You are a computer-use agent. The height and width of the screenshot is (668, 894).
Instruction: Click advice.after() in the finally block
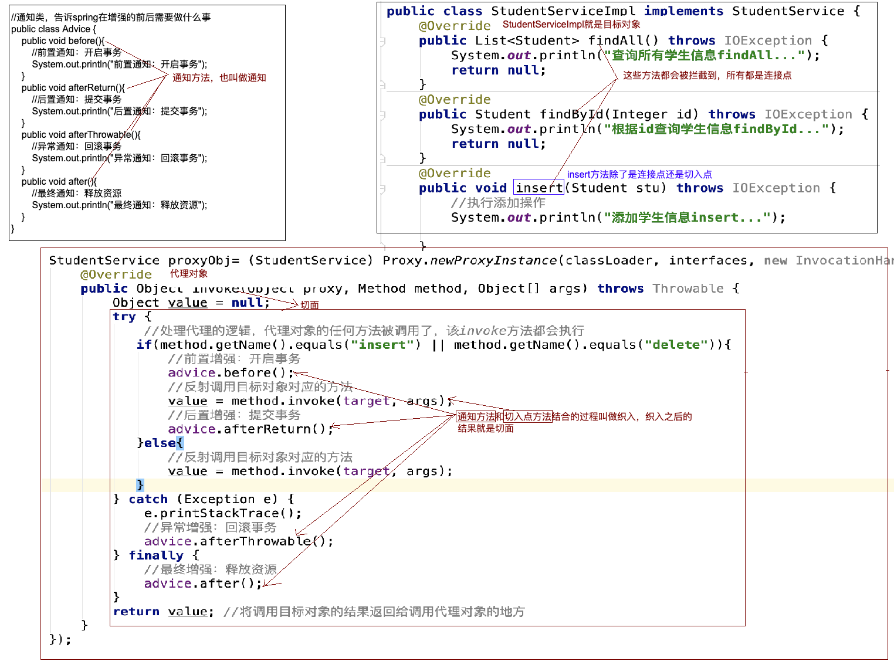tap(202, 583)
